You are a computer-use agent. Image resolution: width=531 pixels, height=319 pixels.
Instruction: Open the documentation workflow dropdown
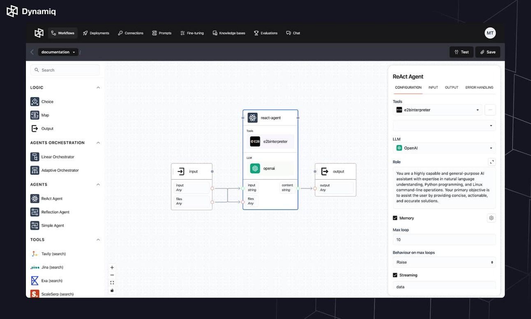pyautogui.click(x=58, y=52)
